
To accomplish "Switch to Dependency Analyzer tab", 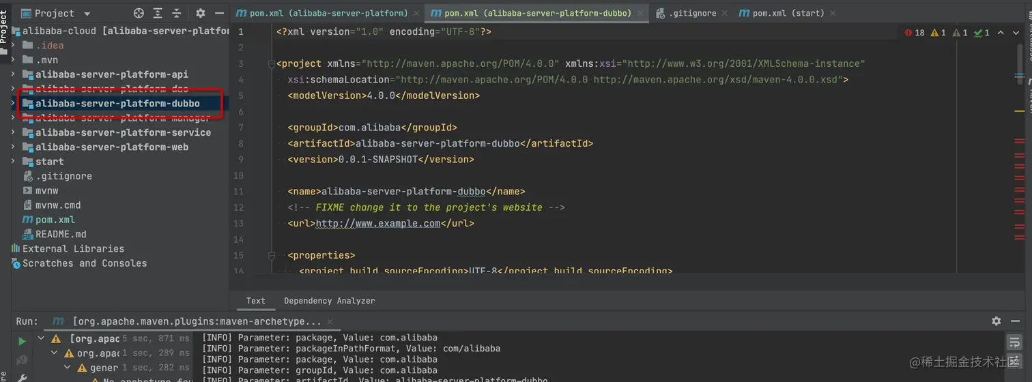I will [330, 301].
